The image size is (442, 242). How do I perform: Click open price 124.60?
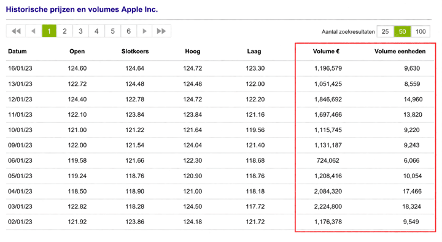77,68
